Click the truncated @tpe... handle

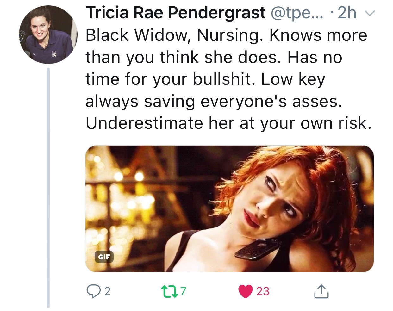tap(296, 13)
